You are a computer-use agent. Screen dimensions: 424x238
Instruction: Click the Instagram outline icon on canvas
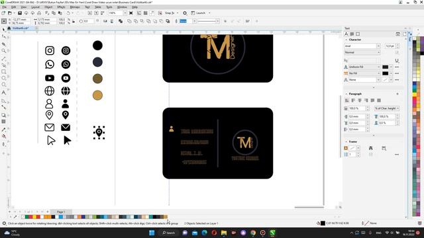pyautogui.click(x=50, y=50)
